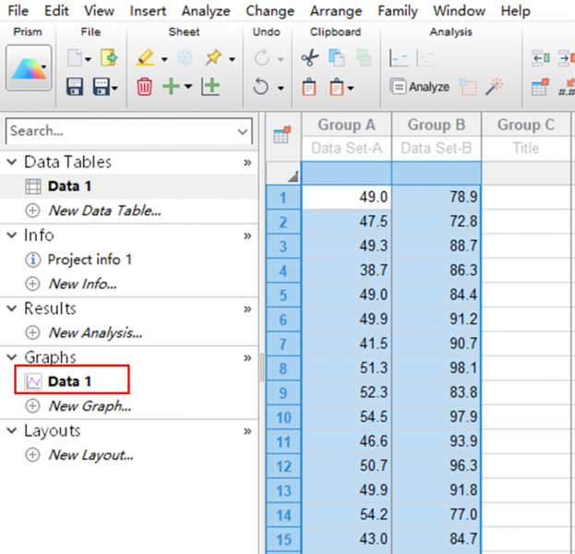Click the Undo arrow icon

pos(260,88)
